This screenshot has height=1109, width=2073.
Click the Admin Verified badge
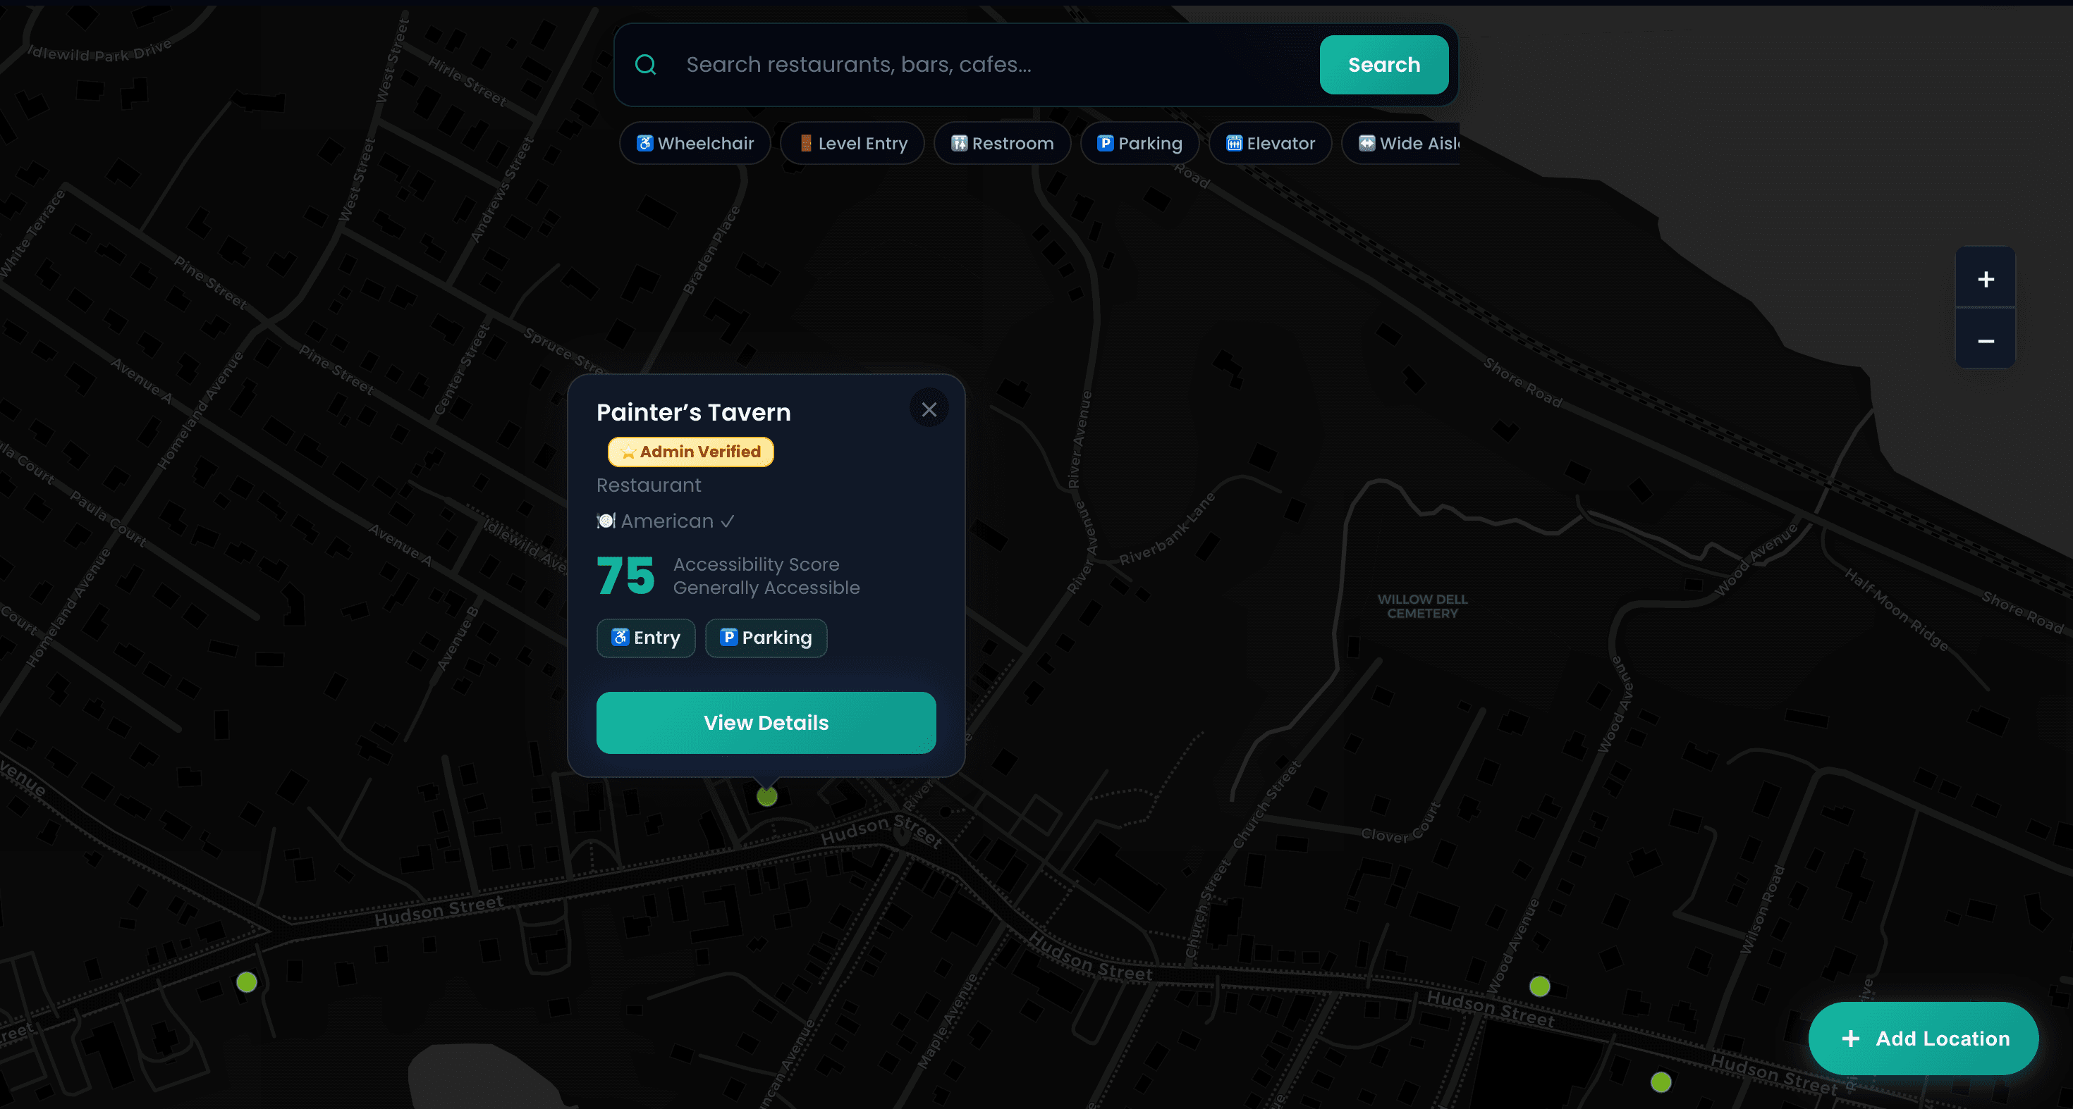(x=690, y=451)
